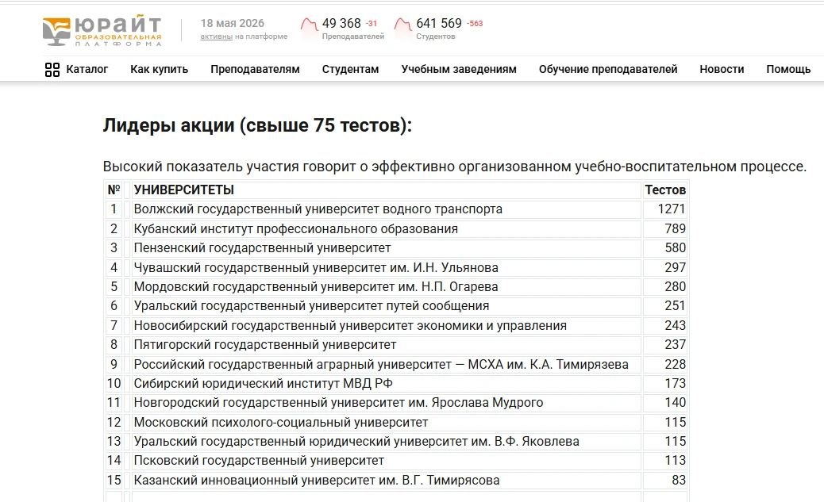Open the Каталог menu

tap(87, 69)
